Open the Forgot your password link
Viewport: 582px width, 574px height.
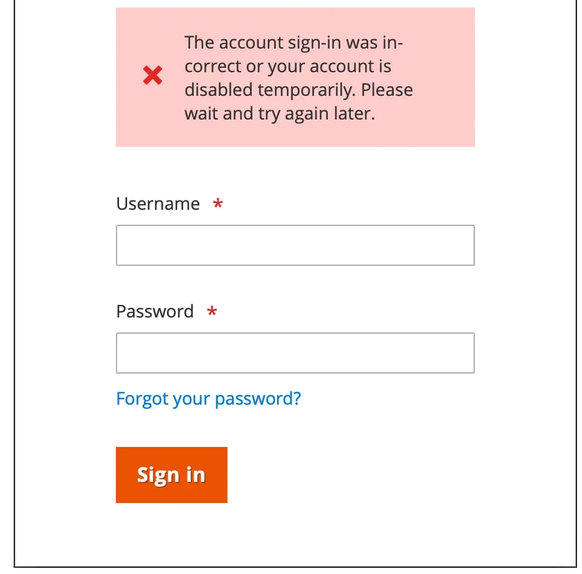click(x=208, y=398)
